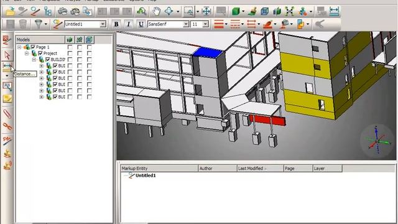Screen dimensions: 398x224
Task: Sort by the Markup Entity column header
Action: 159,169
